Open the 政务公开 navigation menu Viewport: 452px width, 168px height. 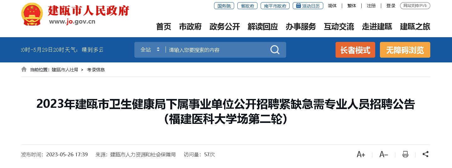click(225, 27)
